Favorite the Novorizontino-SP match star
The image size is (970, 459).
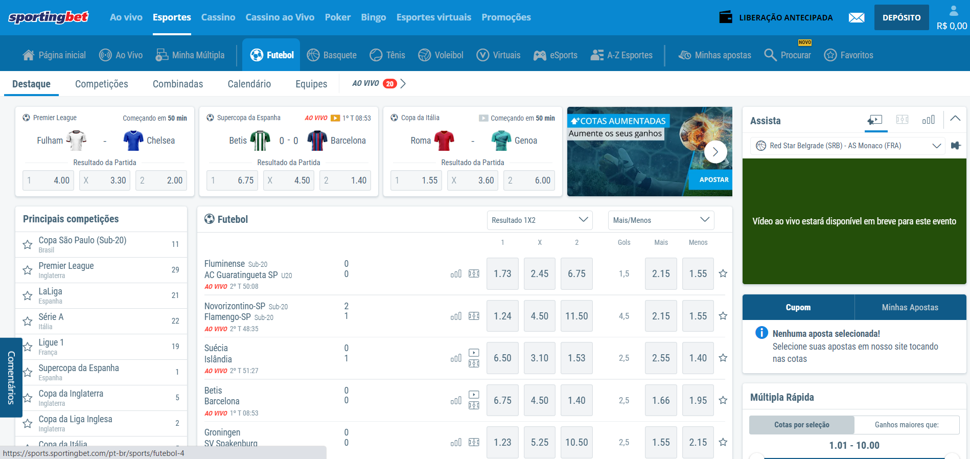pyautogui.click(x=723, y=316)
